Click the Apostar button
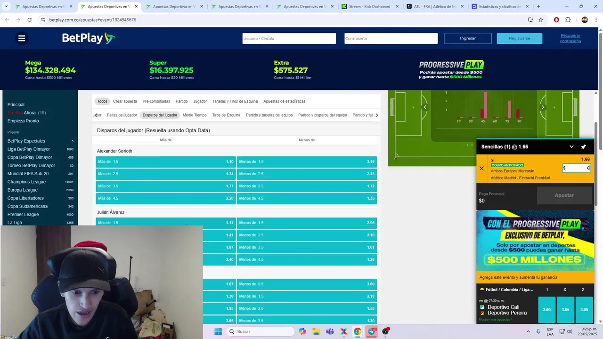Image resolution: width=603 pixels, height=339 pixels. (x=564, y=195)
